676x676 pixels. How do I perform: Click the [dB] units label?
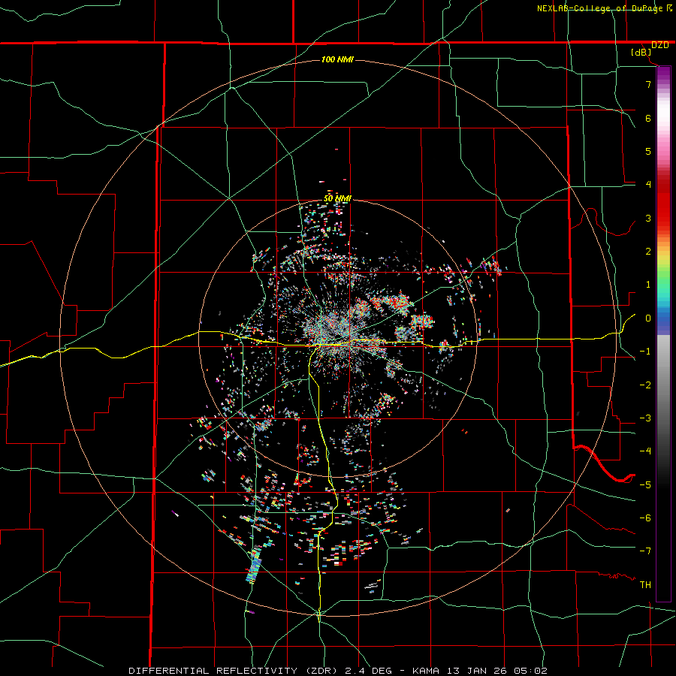pyautogui.click(x=641, y=53)
